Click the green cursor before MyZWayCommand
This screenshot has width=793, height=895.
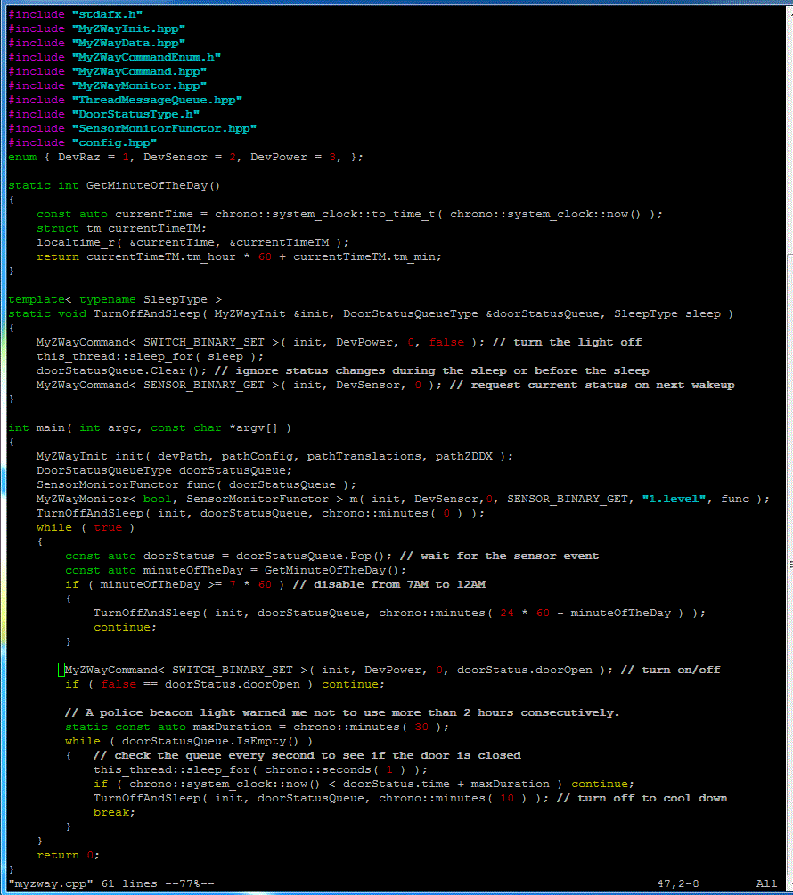coord(61,670)
